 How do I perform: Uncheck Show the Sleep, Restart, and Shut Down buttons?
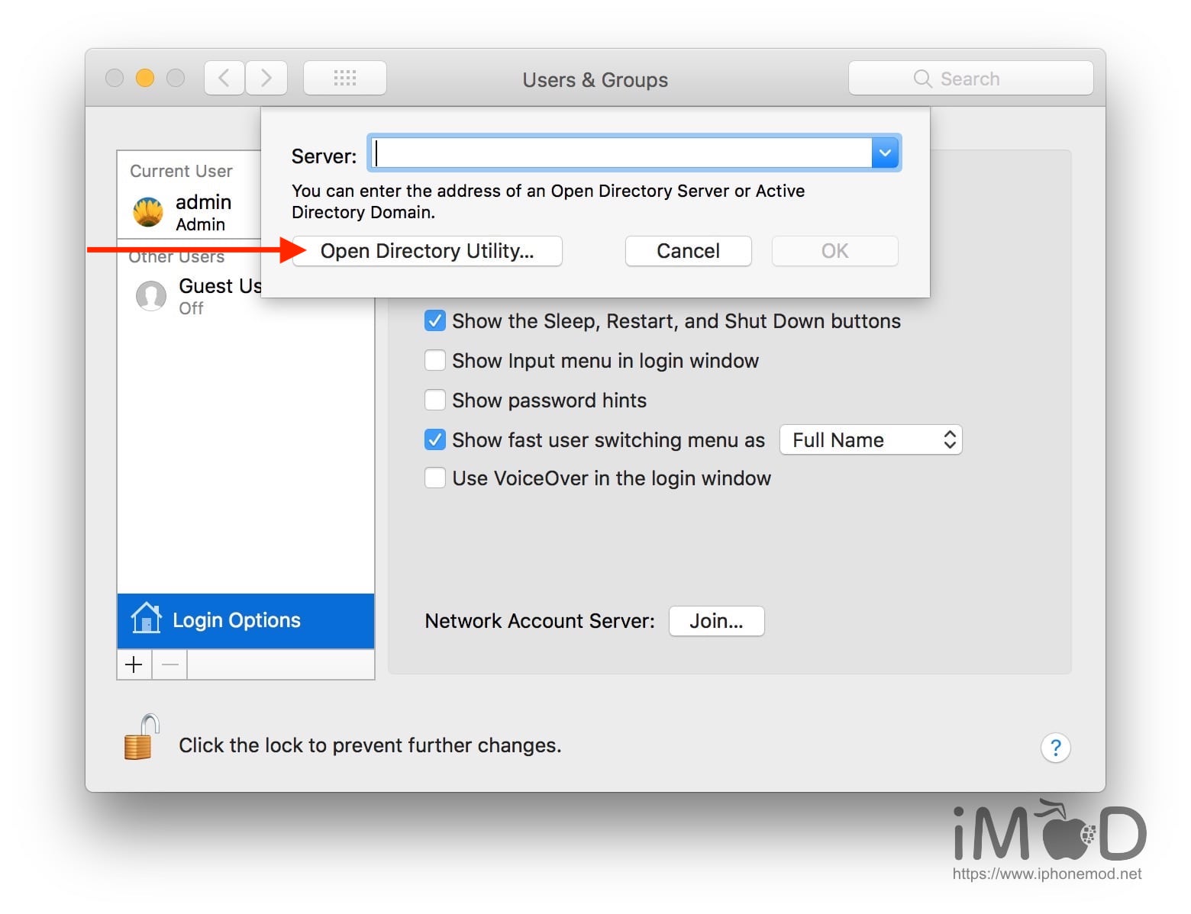click(434, 320)
